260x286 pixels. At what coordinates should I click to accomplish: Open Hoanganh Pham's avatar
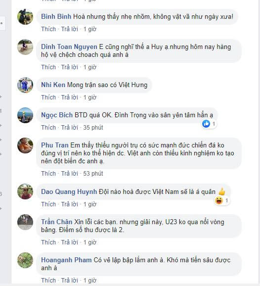25,260
